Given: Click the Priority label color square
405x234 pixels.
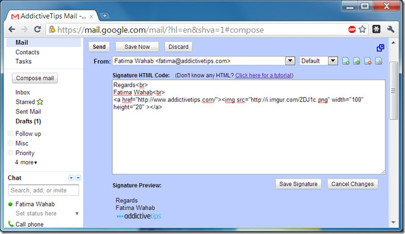Looking at the screenshot, I should 10,153.
